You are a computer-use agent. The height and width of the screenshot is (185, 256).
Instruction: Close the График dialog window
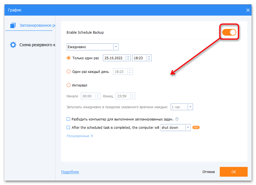248,10
